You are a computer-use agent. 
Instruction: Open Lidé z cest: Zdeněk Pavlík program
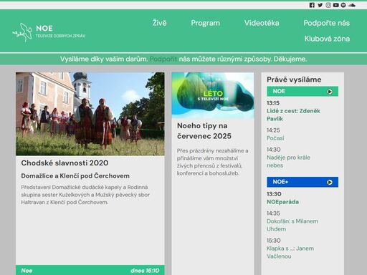pos(293,115)
